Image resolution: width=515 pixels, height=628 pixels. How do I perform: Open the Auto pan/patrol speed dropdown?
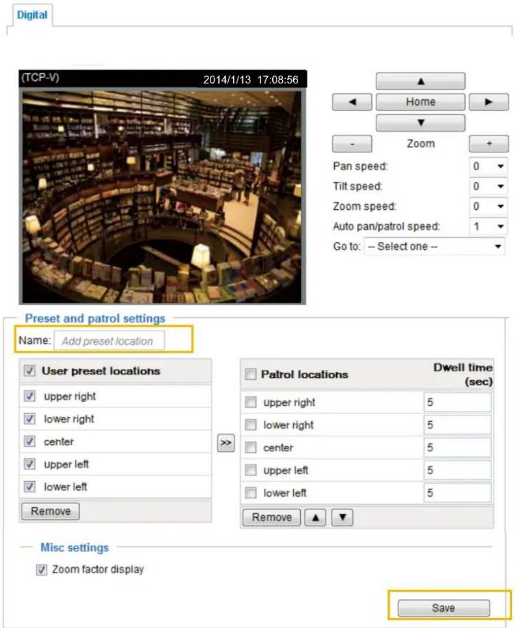tap(488, 226)
